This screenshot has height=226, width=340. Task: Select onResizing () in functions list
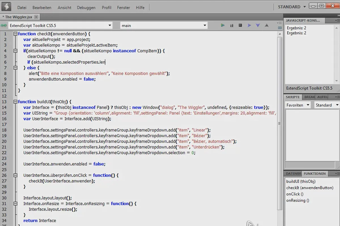click(x=297, y=200)
